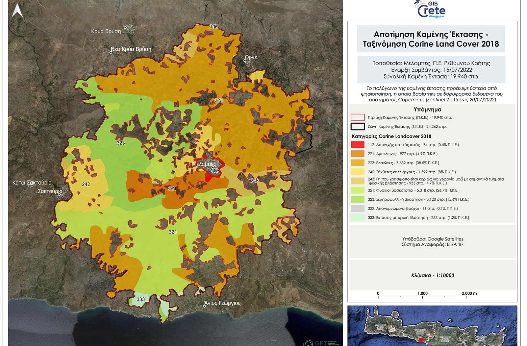Open the Crete overview inset map
The image size is (527, 346).
click(432, 325)
